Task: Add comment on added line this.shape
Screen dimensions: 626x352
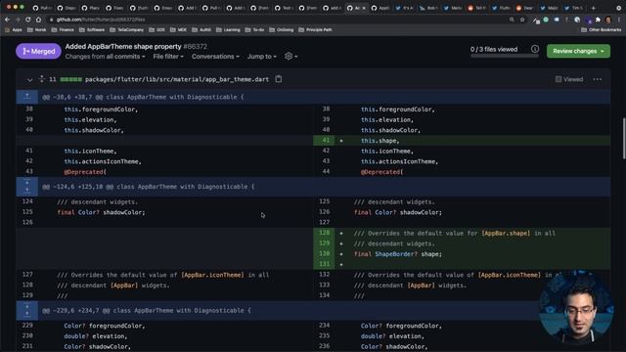Action: pos(341,141)
